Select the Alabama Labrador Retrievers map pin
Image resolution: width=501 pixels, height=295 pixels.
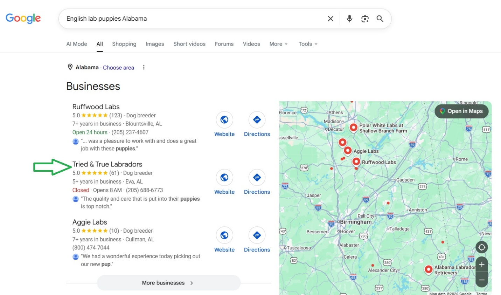(429, 269)
